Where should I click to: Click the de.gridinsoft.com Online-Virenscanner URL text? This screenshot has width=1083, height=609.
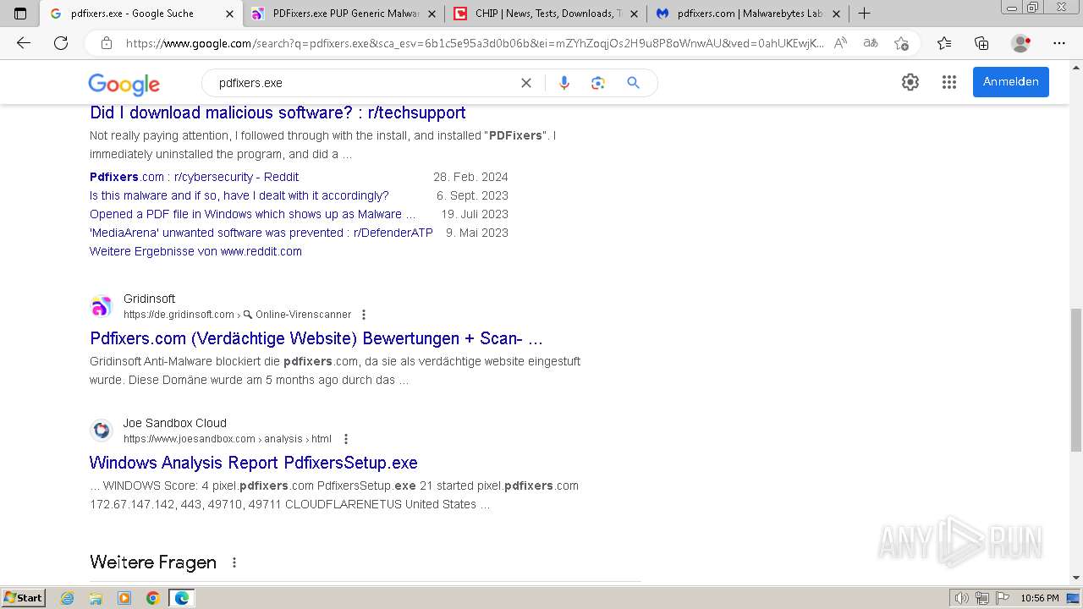[x=237, y=315]
